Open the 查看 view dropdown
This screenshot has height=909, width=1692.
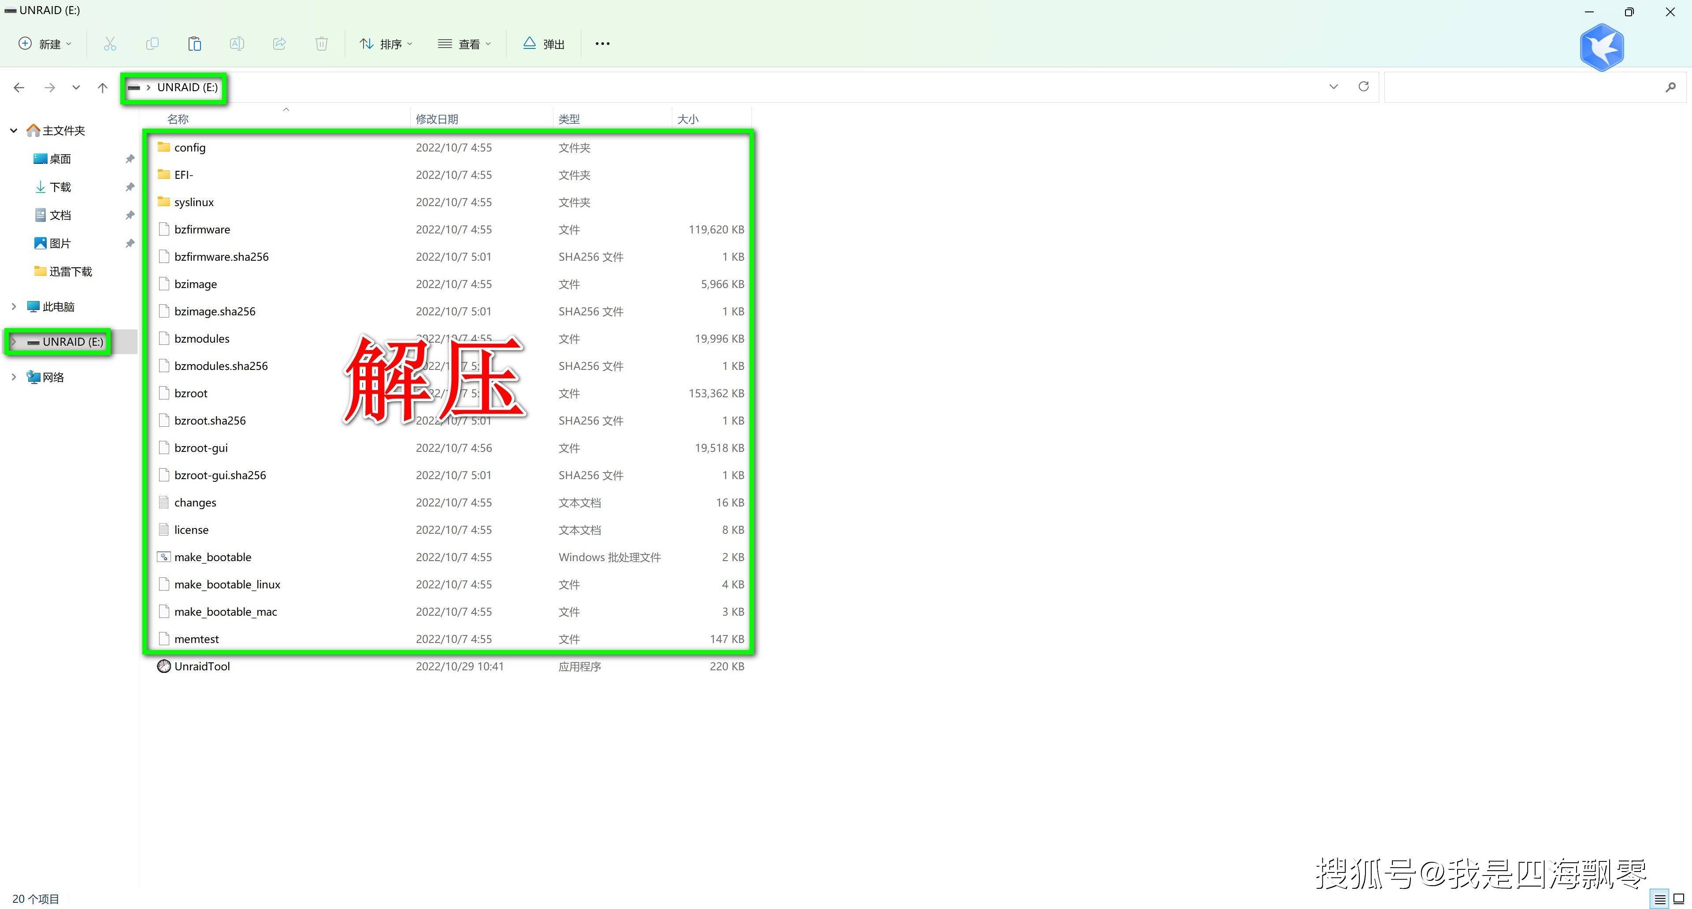click(x=464, y=44)
